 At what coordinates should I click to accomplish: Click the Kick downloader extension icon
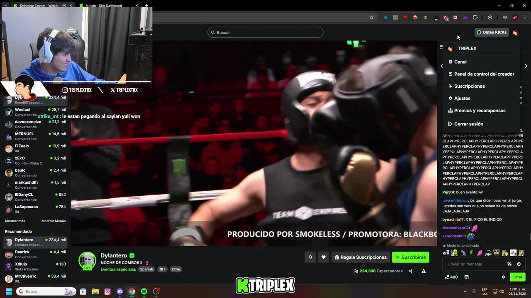point(425,17)
